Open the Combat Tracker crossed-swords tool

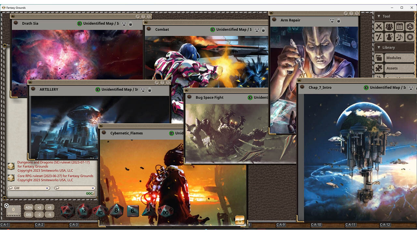pos(379,27)
